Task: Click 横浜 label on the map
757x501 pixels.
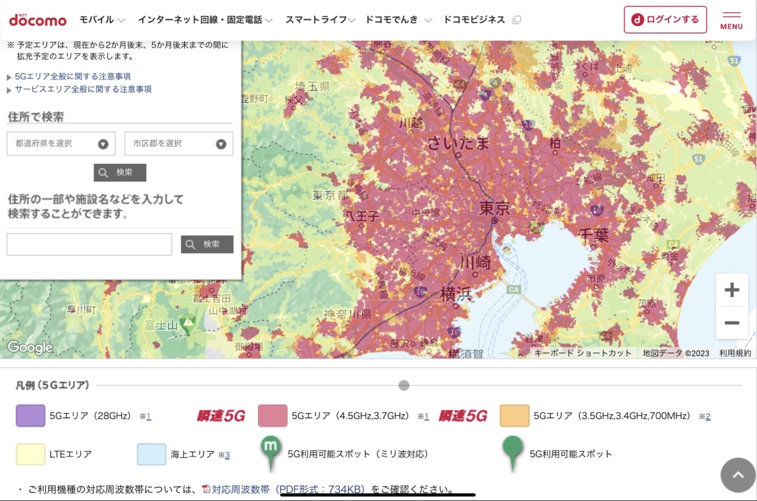Action: click(x=457, y=294)
